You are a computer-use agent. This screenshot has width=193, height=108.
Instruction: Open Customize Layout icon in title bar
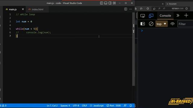114,3
